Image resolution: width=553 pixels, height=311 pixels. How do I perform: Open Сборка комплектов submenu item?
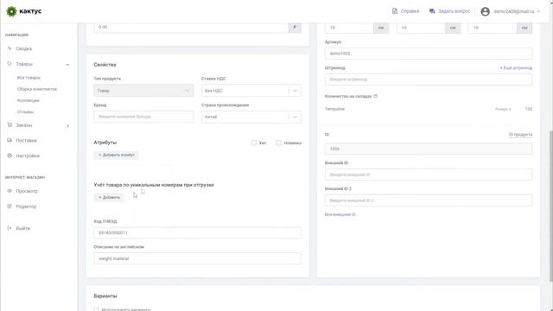(37, 89)
